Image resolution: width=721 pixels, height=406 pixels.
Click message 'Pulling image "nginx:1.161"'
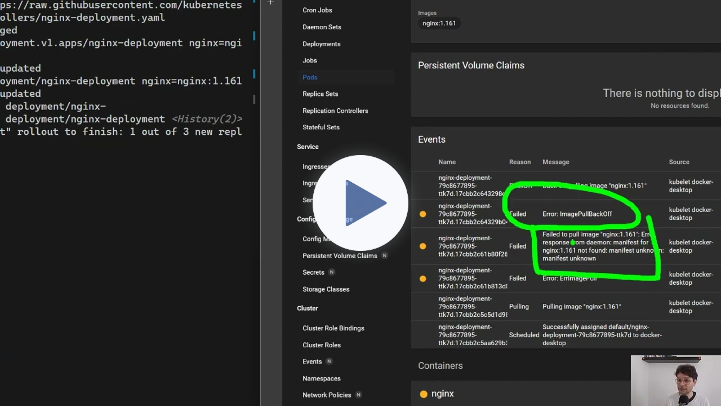[581, 307]
